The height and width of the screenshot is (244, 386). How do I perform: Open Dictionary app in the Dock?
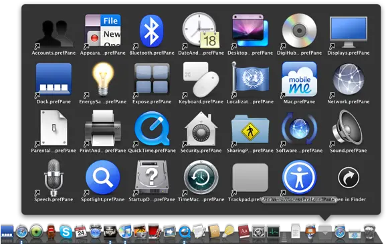(244, 232)
